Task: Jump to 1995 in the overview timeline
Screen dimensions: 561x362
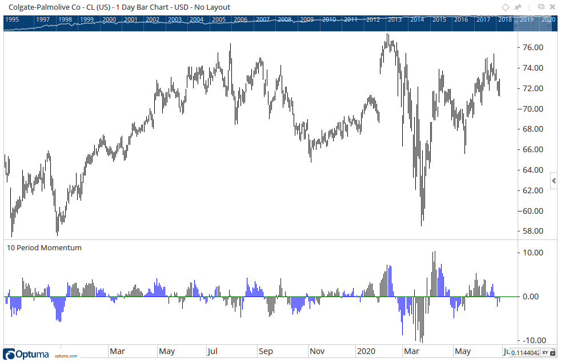Action: tap(12, 19)
